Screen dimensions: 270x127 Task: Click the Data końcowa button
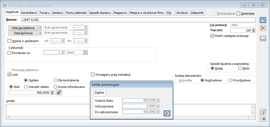(23, 33)
